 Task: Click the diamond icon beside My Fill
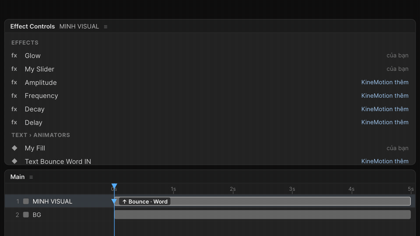(x=14, y=148)
